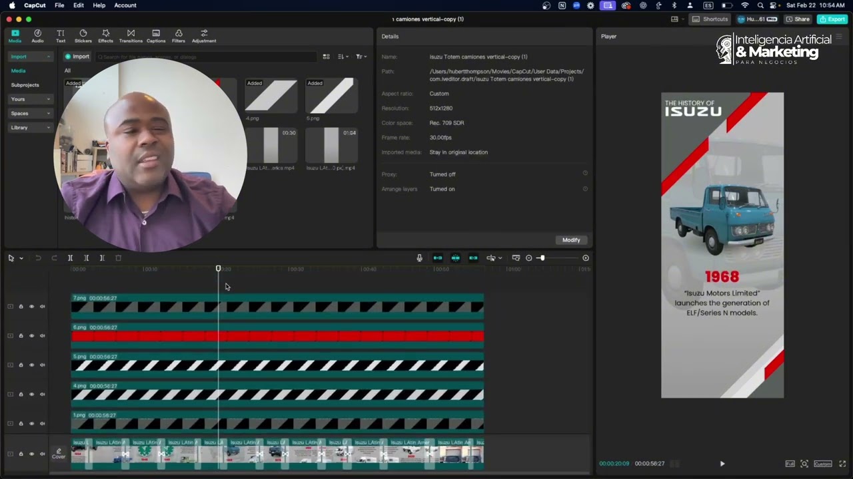Click the zoom in plus icon on timeline

coord(586,258)
